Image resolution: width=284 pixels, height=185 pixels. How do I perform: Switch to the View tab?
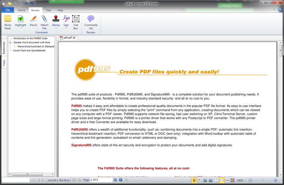click(x=48, y=10)
